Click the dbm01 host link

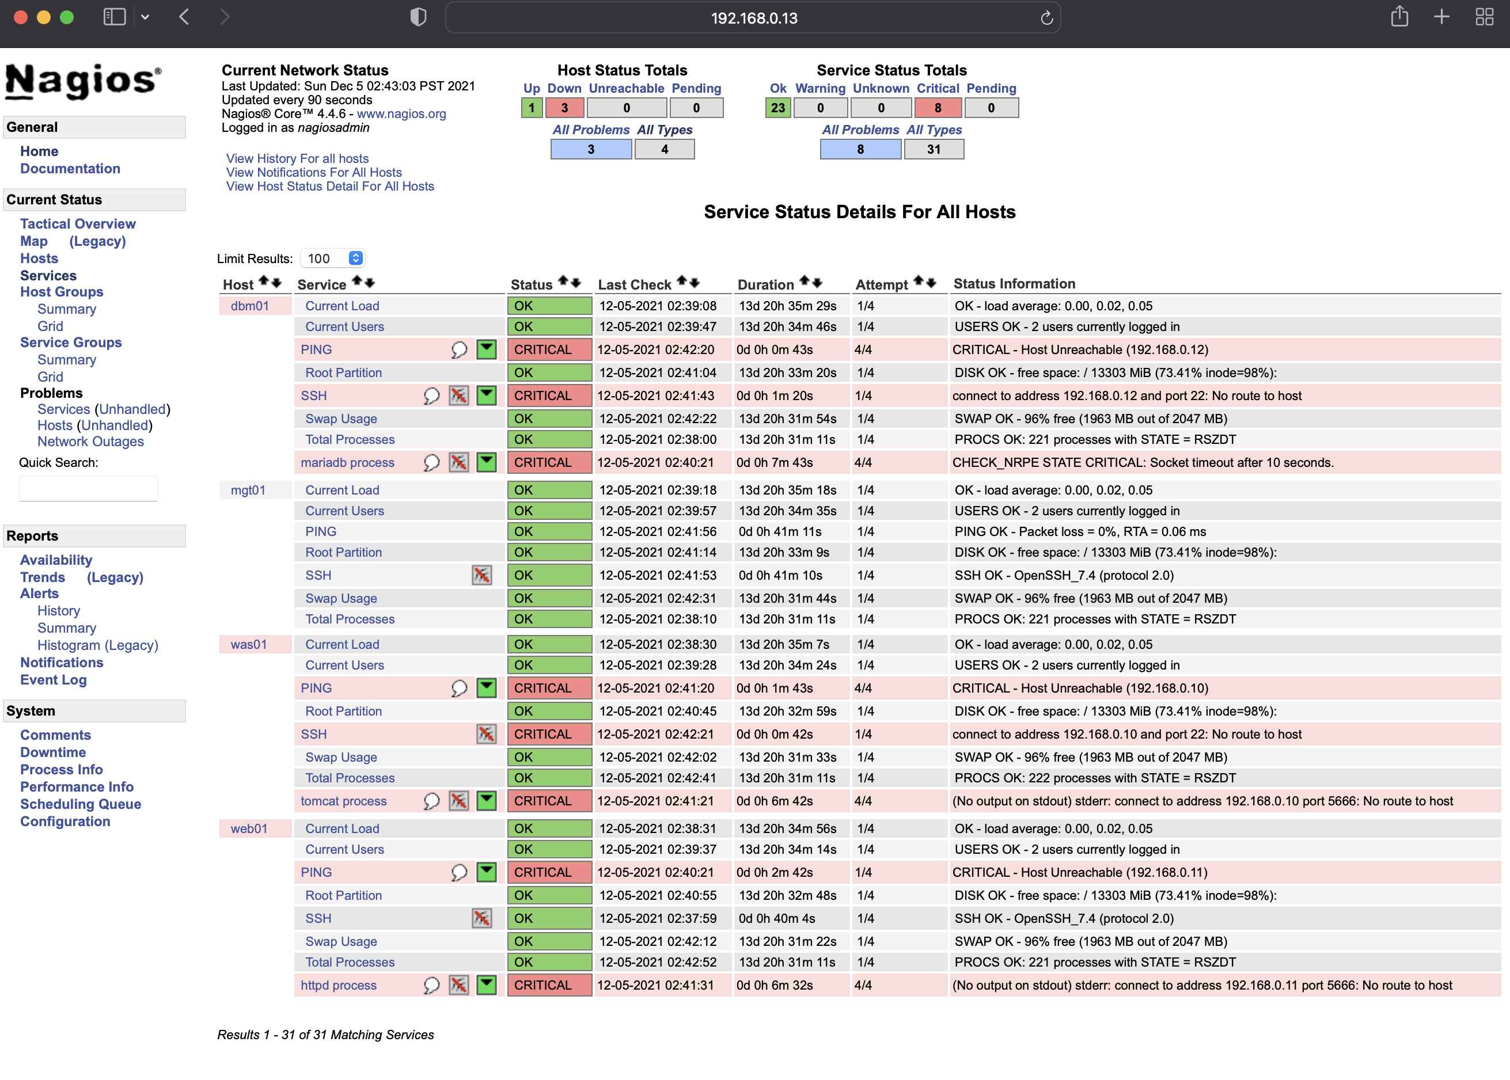point(249,306)
